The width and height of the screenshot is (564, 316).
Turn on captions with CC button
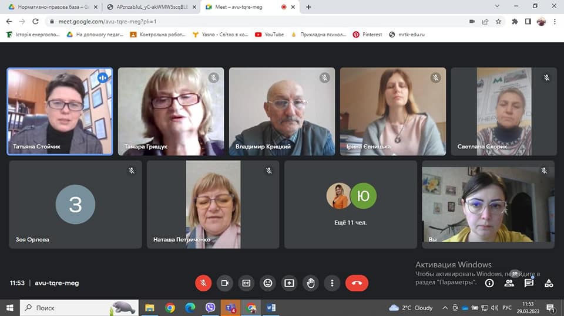pos(246,283)
